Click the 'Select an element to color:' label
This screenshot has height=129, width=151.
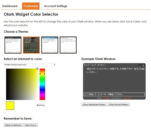tap(23, 59)
